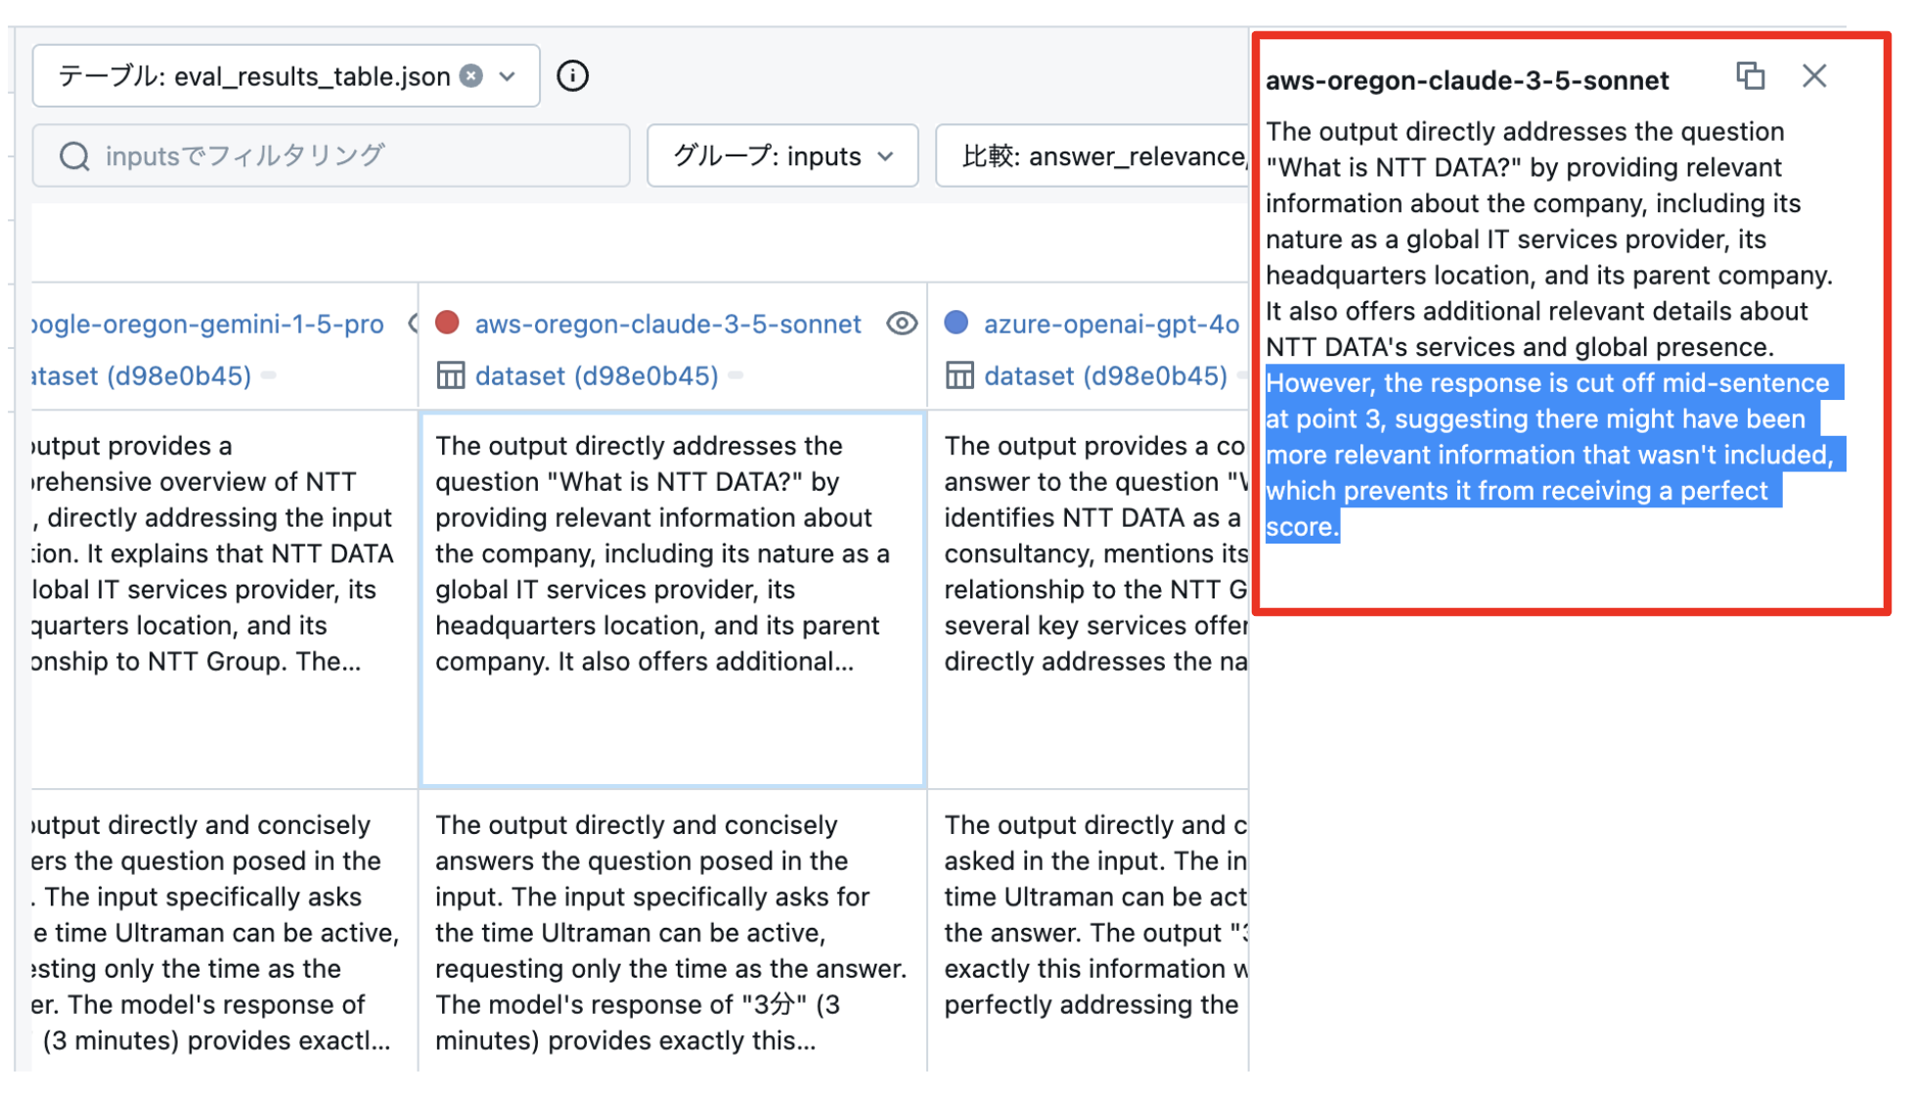Screen dimensions: 1915x1095
Task: Expand the グループ: inputs dropdown
Action: point(781,156)
